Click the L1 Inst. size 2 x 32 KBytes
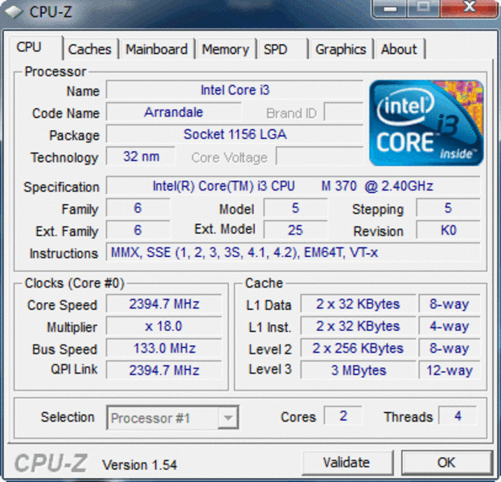Viewport: 501px width, 482px height. (358, 326)
